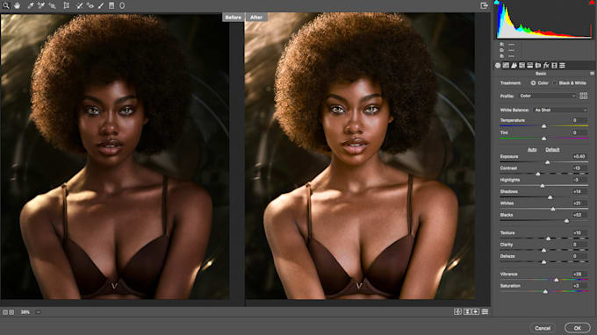Viewport: 597px width, 335px height.
Task: Click the After preview portrait image
Action: (359, 156)
